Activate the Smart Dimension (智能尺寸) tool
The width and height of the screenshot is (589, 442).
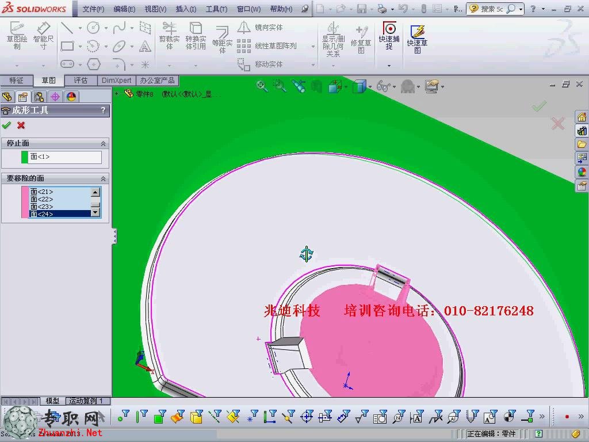[43, 36]
